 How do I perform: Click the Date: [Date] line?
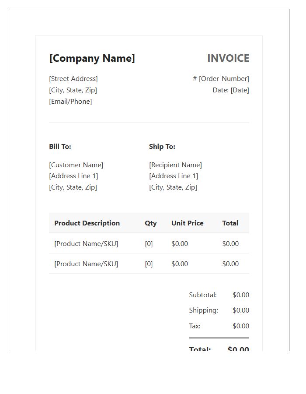click(x=231, y=90)
